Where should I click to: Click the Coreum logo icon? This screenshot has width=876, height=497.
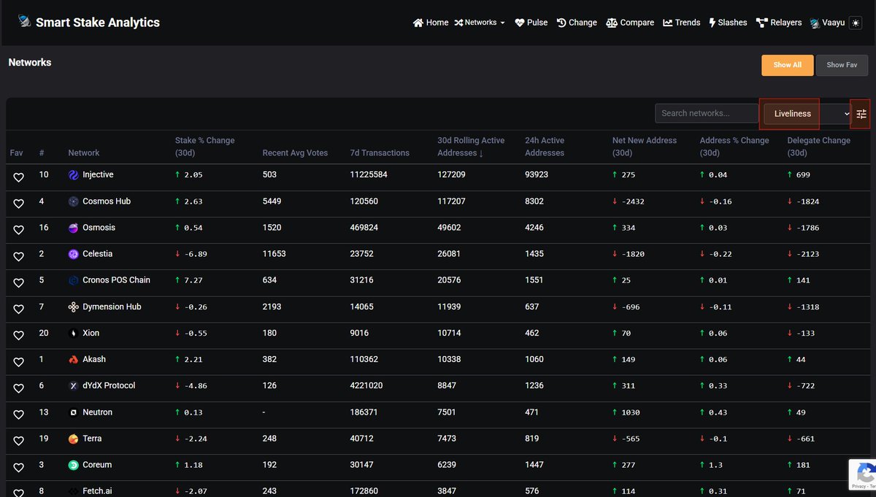(x=73, y=465)
